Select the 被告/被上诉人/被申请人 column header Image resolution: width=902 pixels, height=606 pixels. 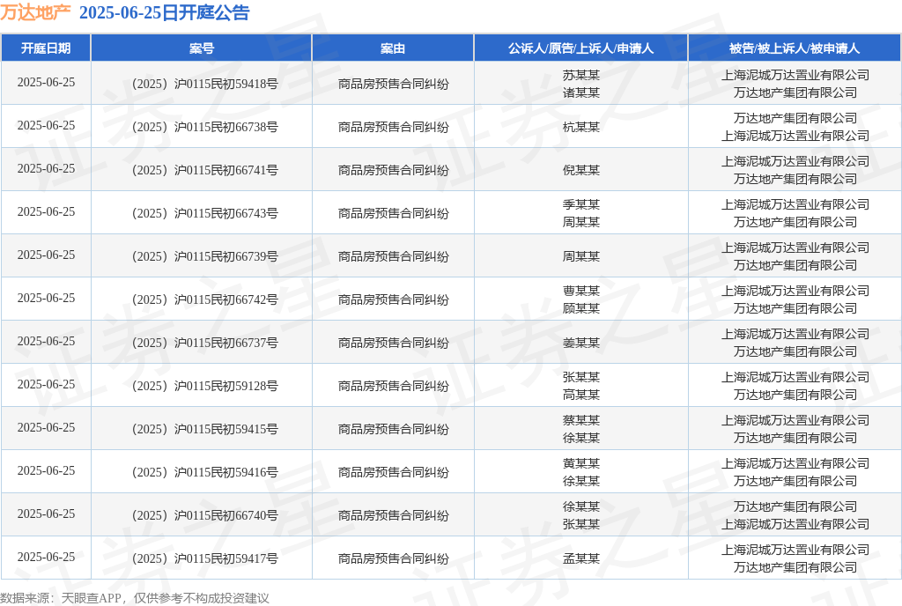point(795,48)
